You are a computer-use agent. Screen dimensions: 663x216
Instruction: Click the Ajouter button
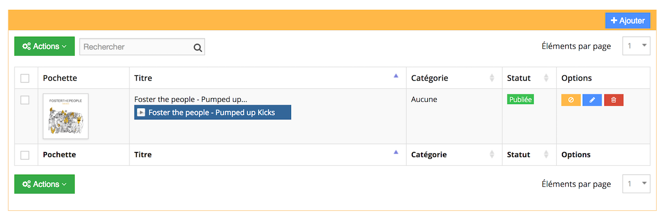[x=628, y=21]
